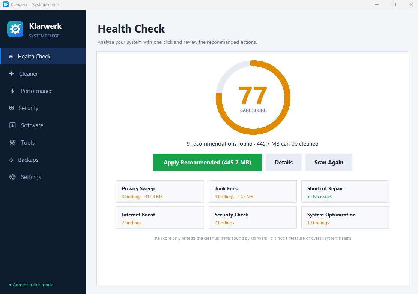Navigate to the Tools section

(43, 143)
